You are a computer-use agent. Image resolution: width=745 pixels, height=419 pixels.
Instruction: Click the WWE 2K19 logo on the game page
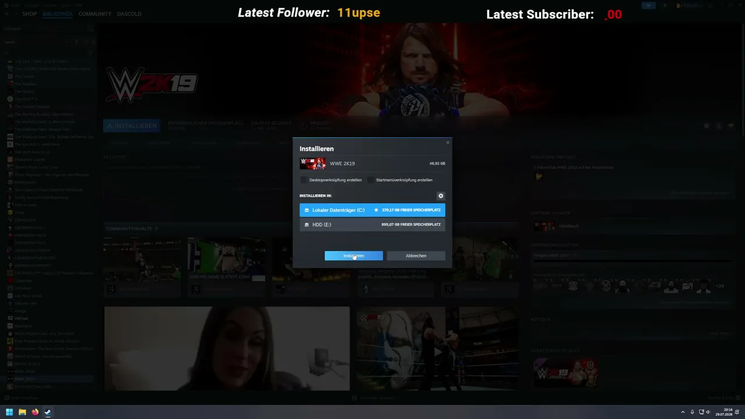click(x=151, y=86)
